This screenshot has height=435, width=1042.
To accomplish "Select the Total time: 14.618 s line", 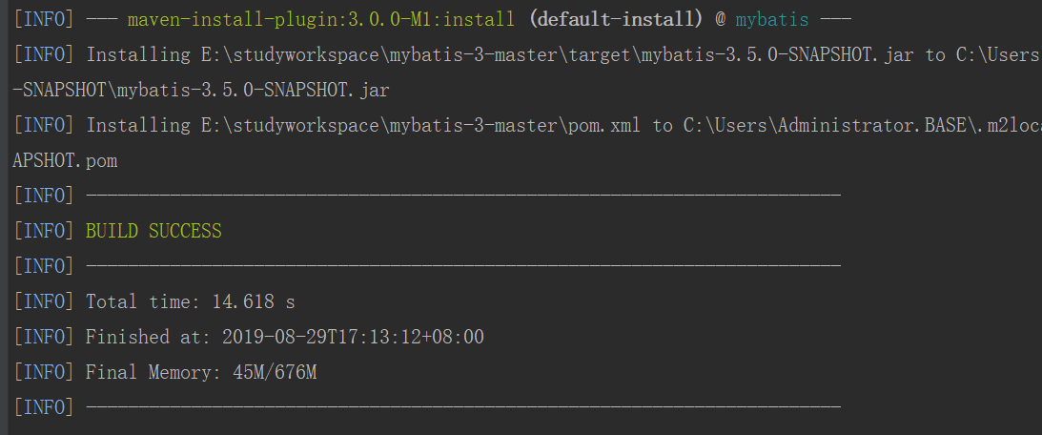I will click(190, 302).
